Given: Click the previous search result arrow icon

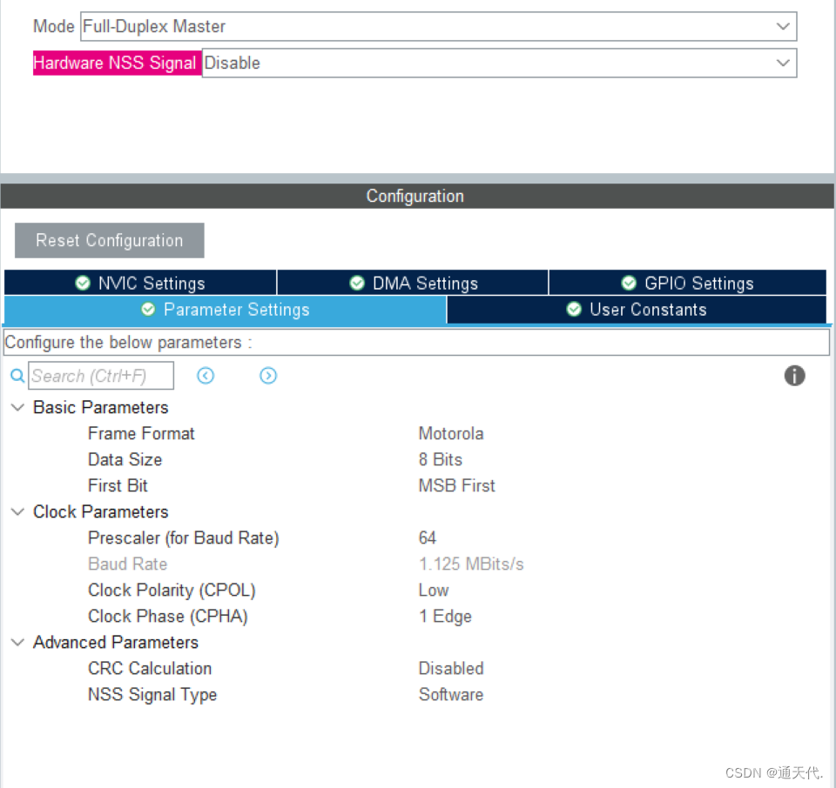Looking at the screenshot, I should (206, 376).
